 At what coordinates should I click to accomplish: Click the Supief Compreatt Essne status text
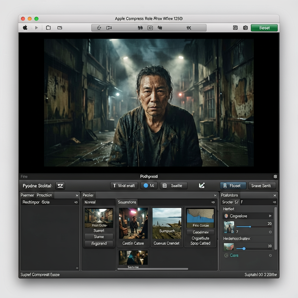pyautogui.click(x=40, y=275)
